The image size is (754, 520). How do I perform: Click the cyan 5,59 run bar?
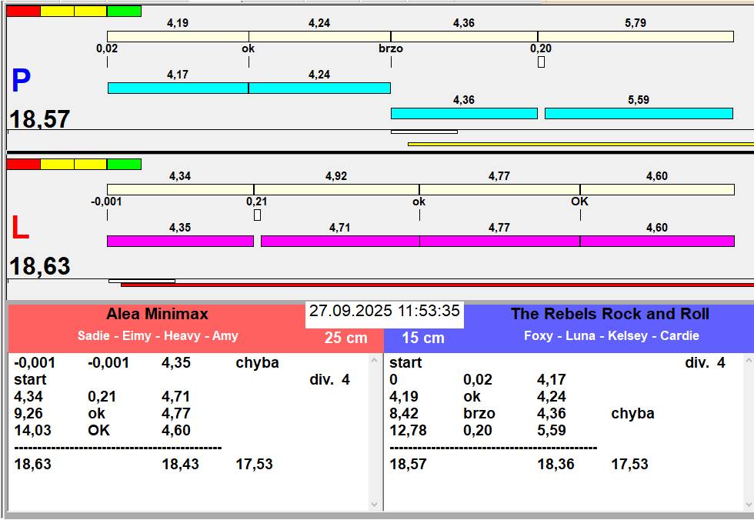point(639,113)
